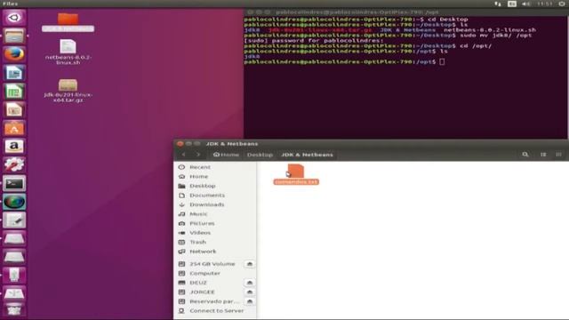Launch Firefox web browser from the dock
Image resolution: width=569 pixels, height=320 pixels.
pyautogui.click(x=14, y=54)
